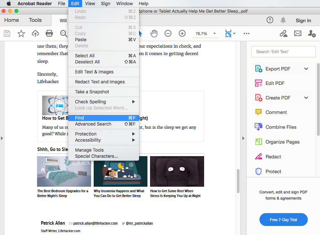
Task: Select Edit Text & Images menu item
Action: click(x=104, y=72)
